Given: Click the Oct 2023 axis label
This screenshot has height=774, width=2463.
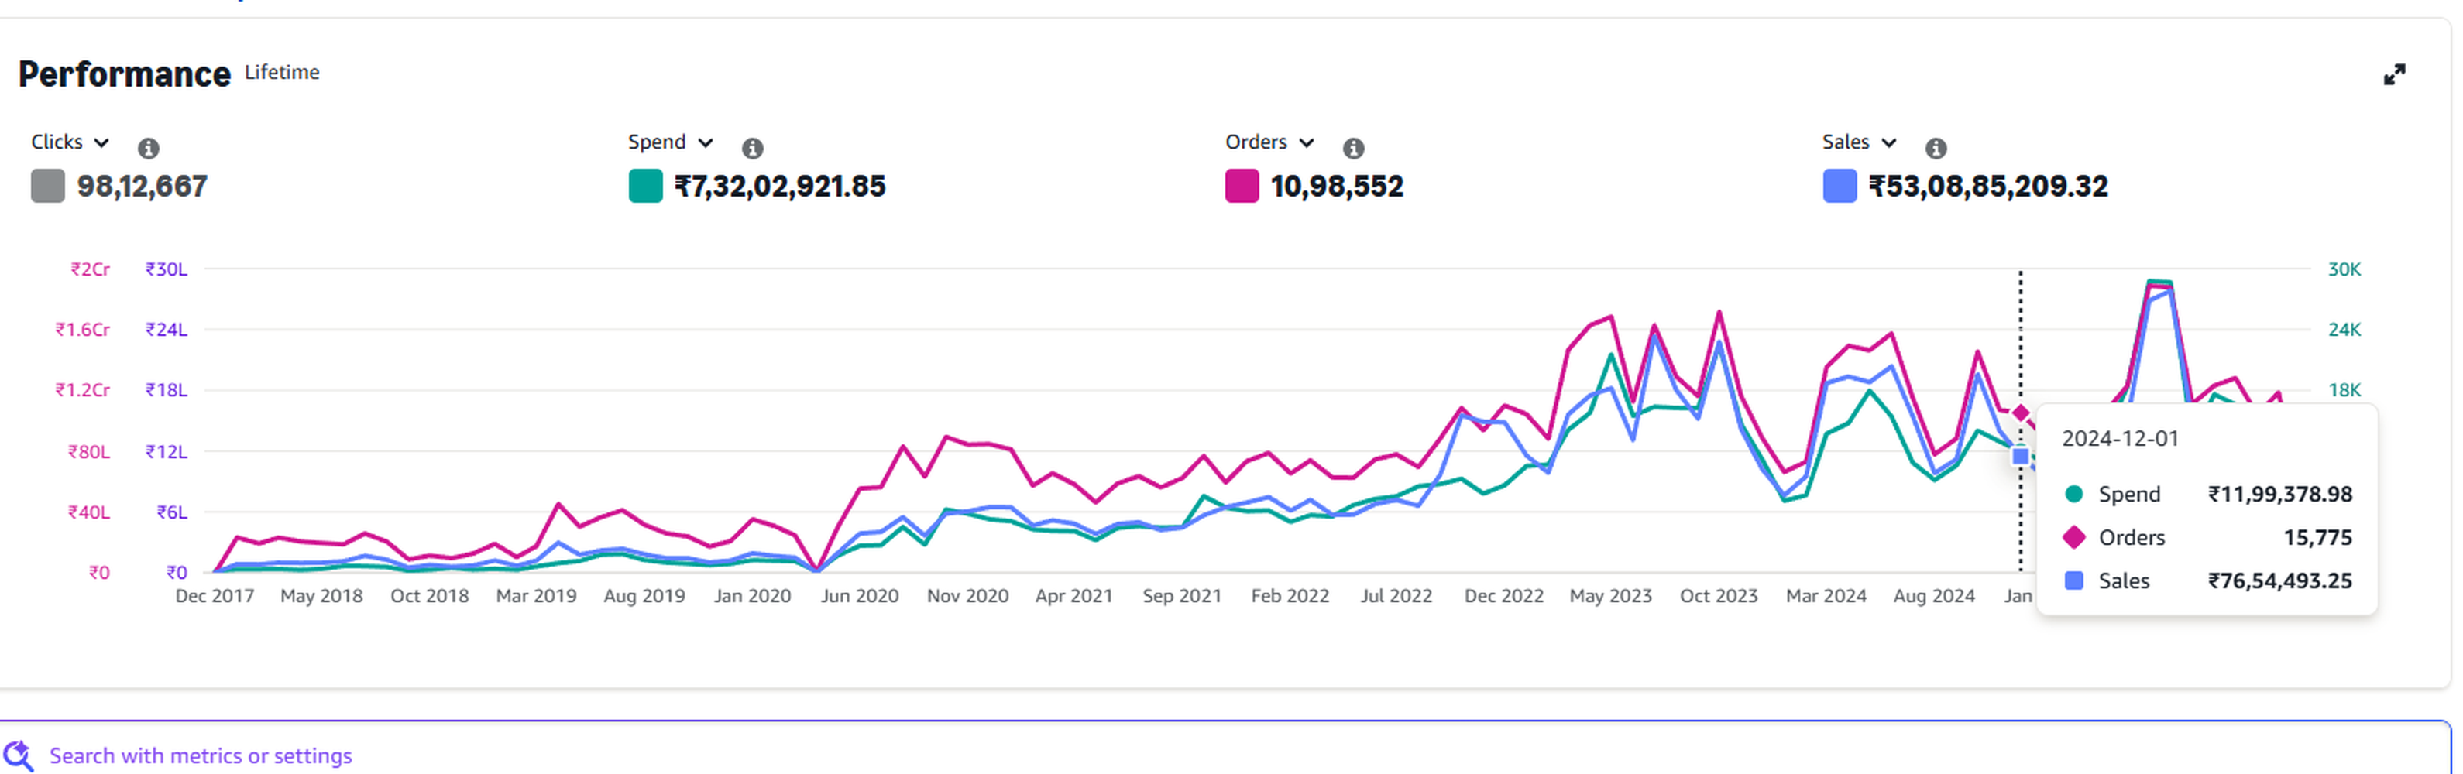Looking at the screenshot, I should click(x=1718, y=596).
